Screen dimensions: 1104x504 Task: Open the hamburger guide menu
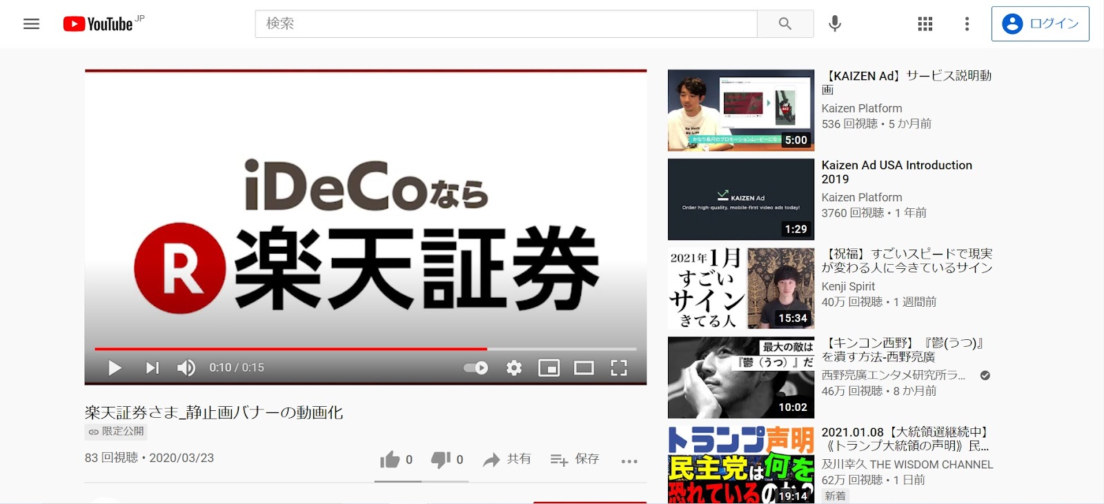[32, 24]
